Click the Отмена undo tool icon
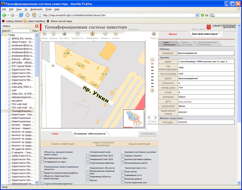The width and height of the screenshot is (242, 190). click(116, 34)
